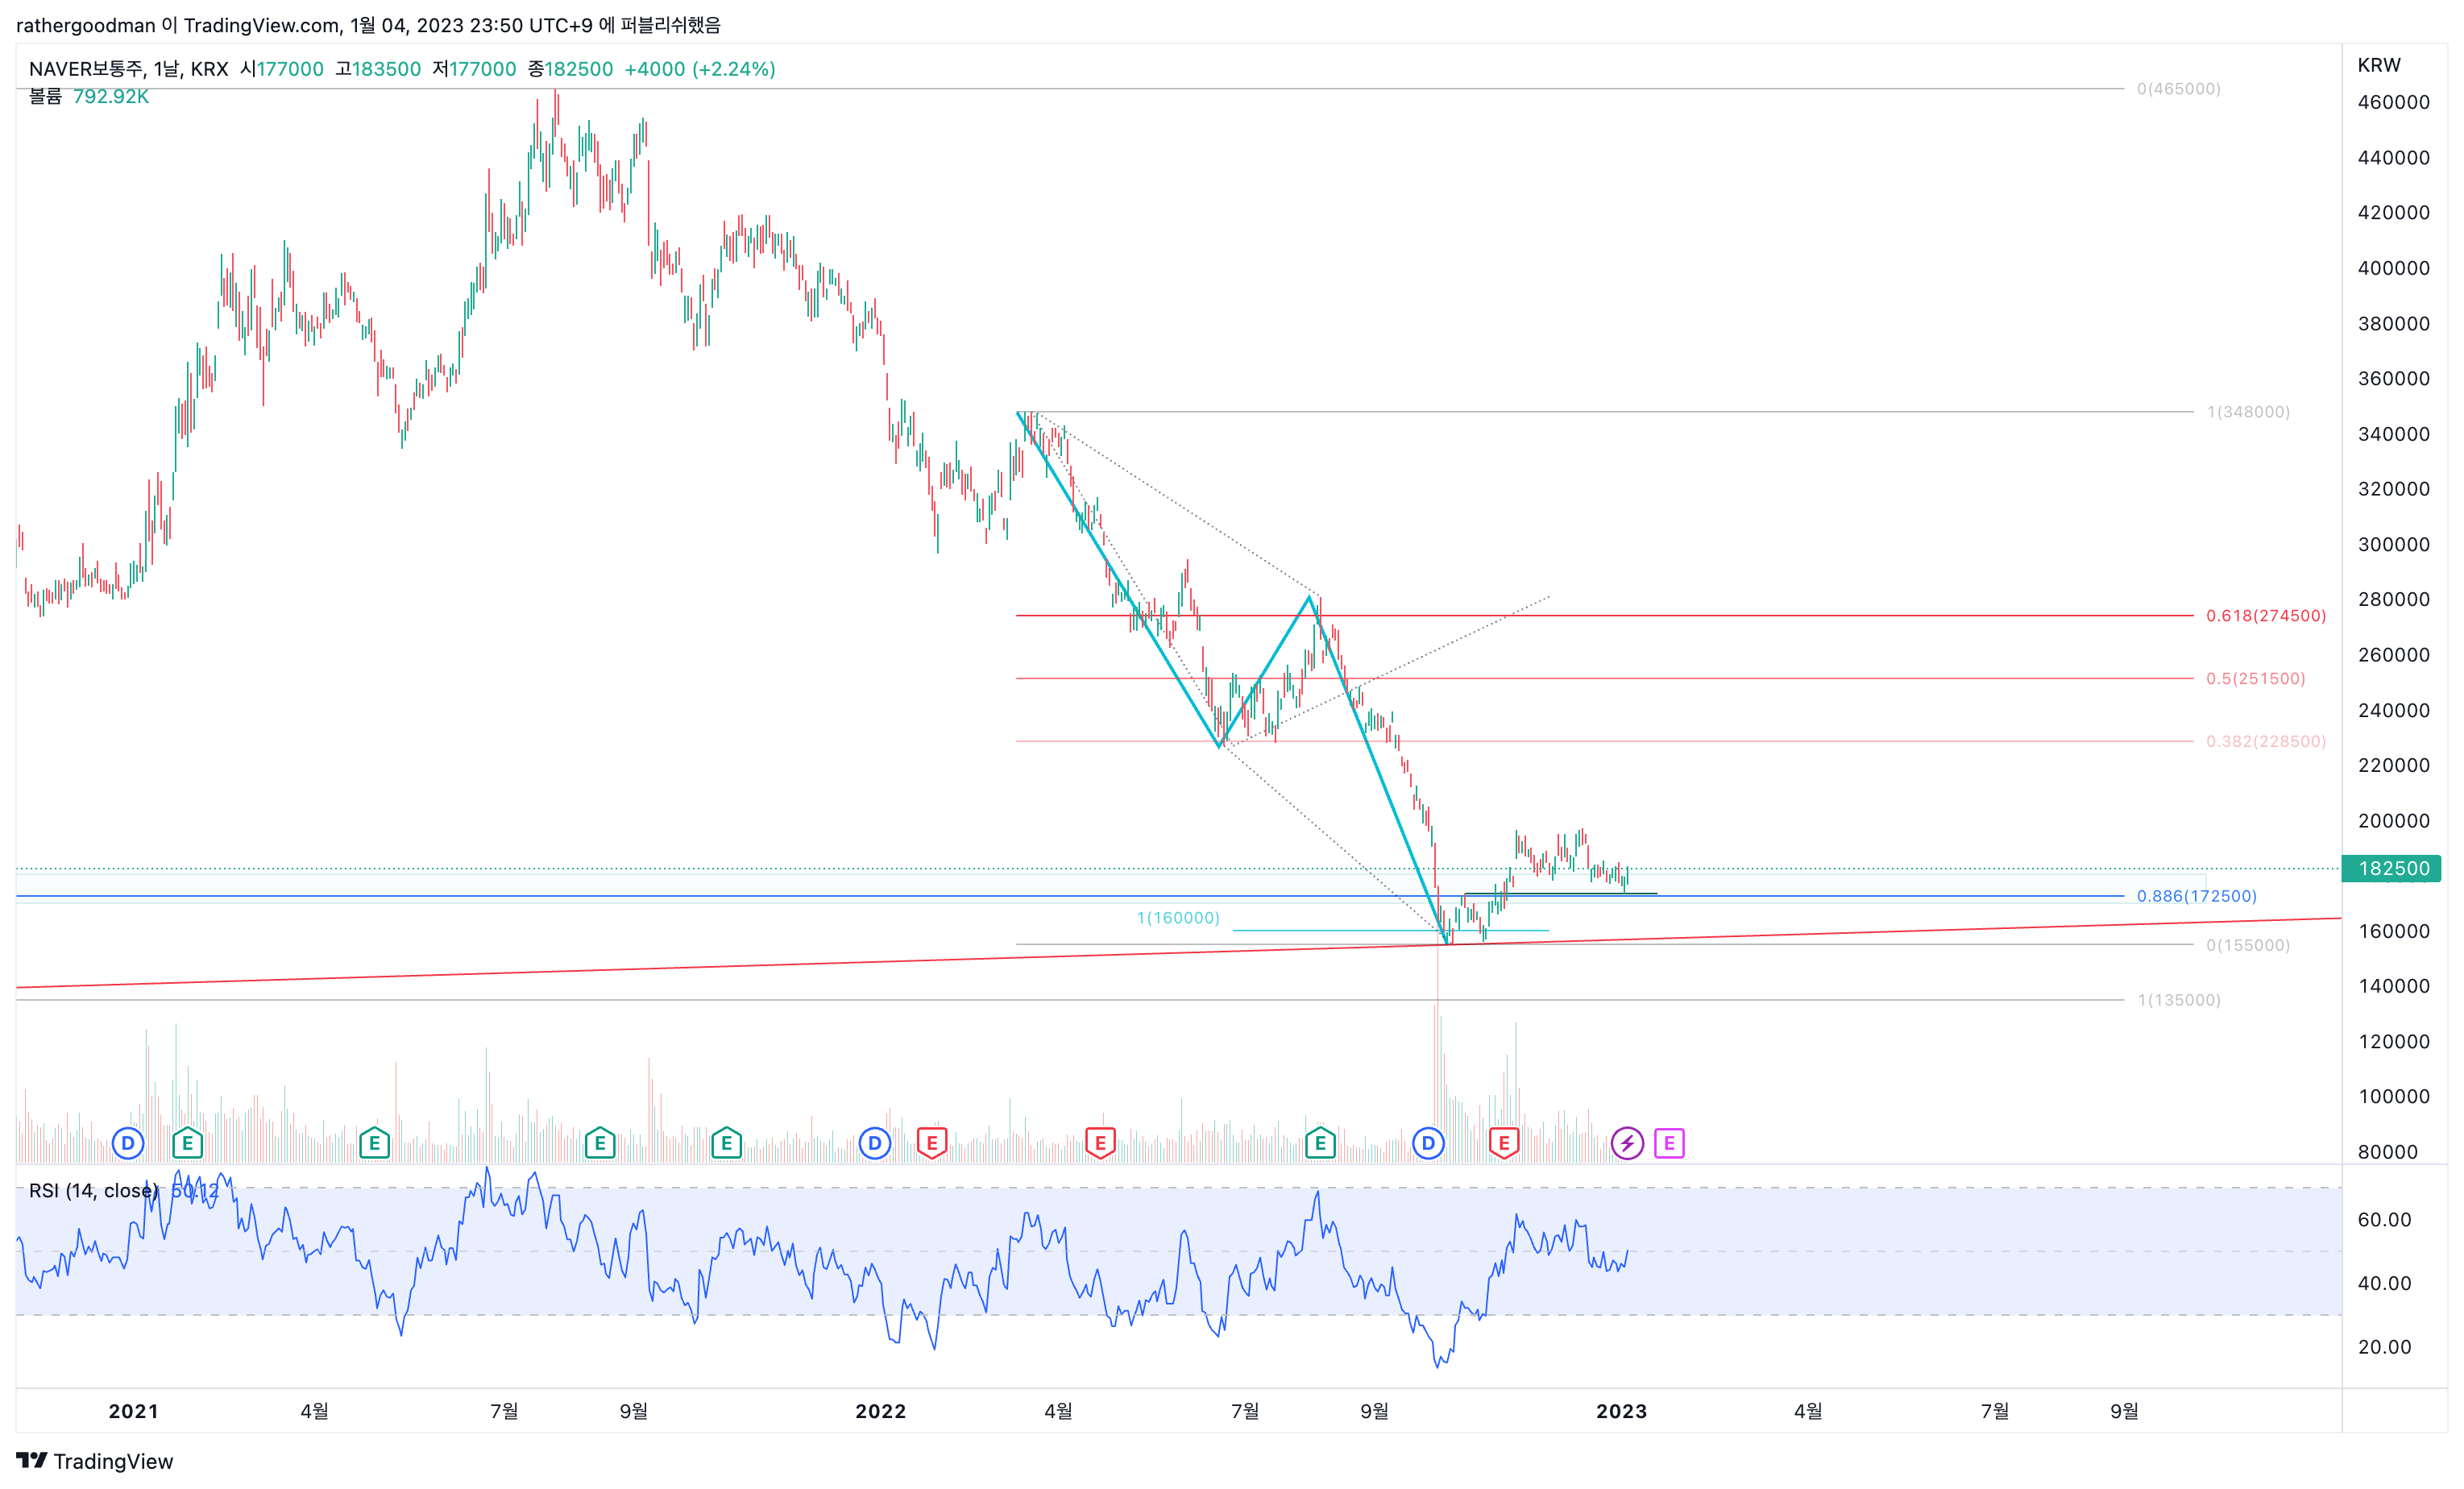Image resolution: width=2464 pixels, height=1489 pixels.
Task: Click the green 182500 current price label
Action: (x=2392, y=868)
